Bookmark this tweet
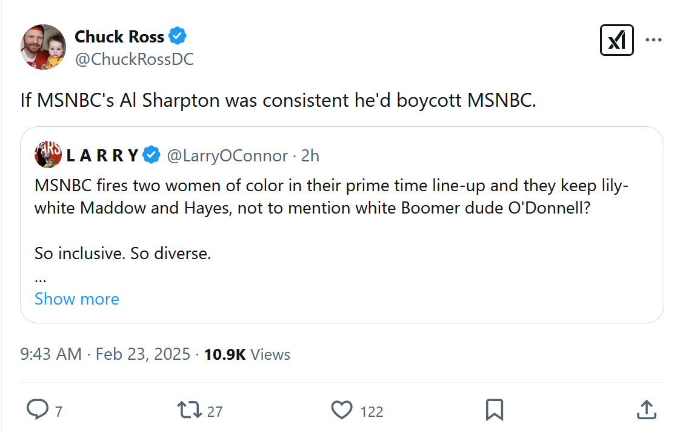This screenshot has height=432, width=680. pos(495,410)
